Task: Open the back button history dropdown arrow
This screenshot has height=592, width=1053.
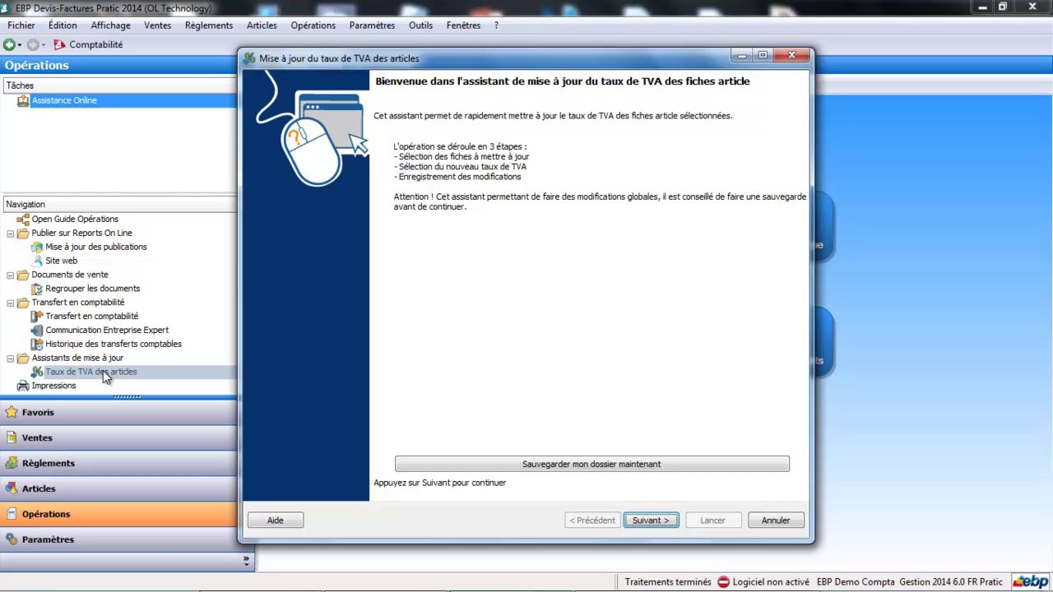Action: tap(19, 45)
